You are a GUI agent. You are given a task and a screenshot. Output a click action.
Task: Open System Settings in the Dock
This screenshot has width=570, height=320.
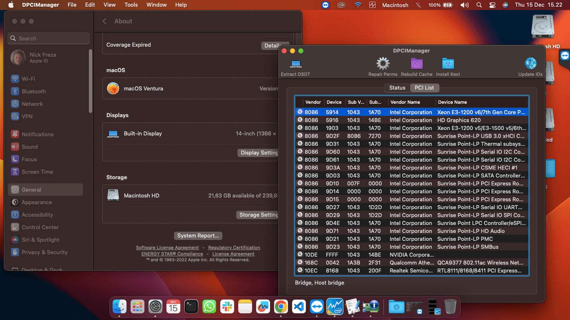tap(156, 307)
